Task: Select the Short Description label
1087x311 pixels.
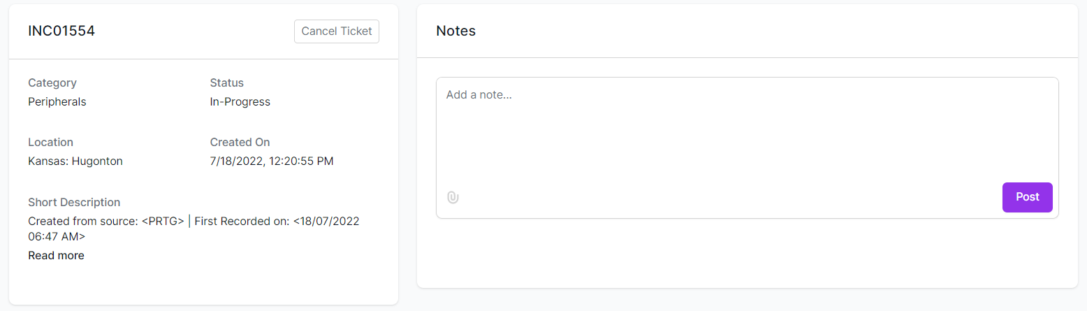Action: point(74,202)
